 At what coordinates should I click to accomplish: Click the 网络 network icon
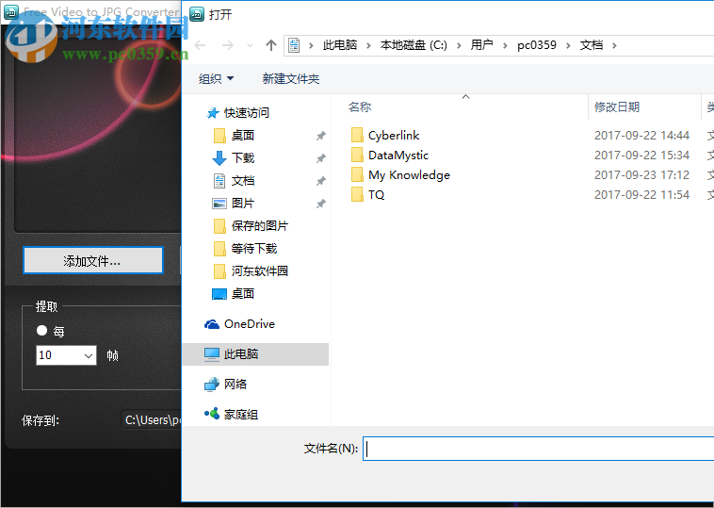click(x=212, y=385)
